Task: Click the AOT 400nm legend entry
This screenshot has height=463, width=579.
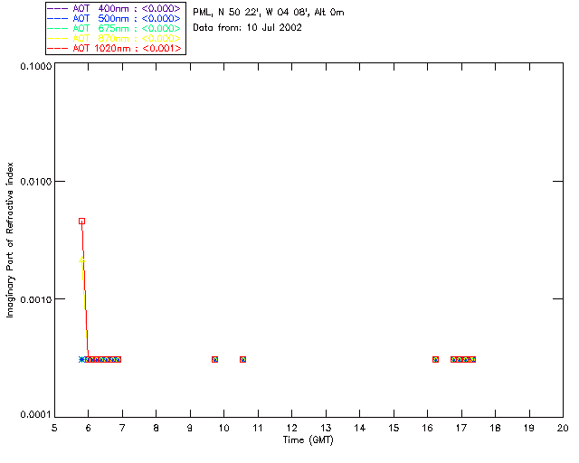Action: pos(114,8)
